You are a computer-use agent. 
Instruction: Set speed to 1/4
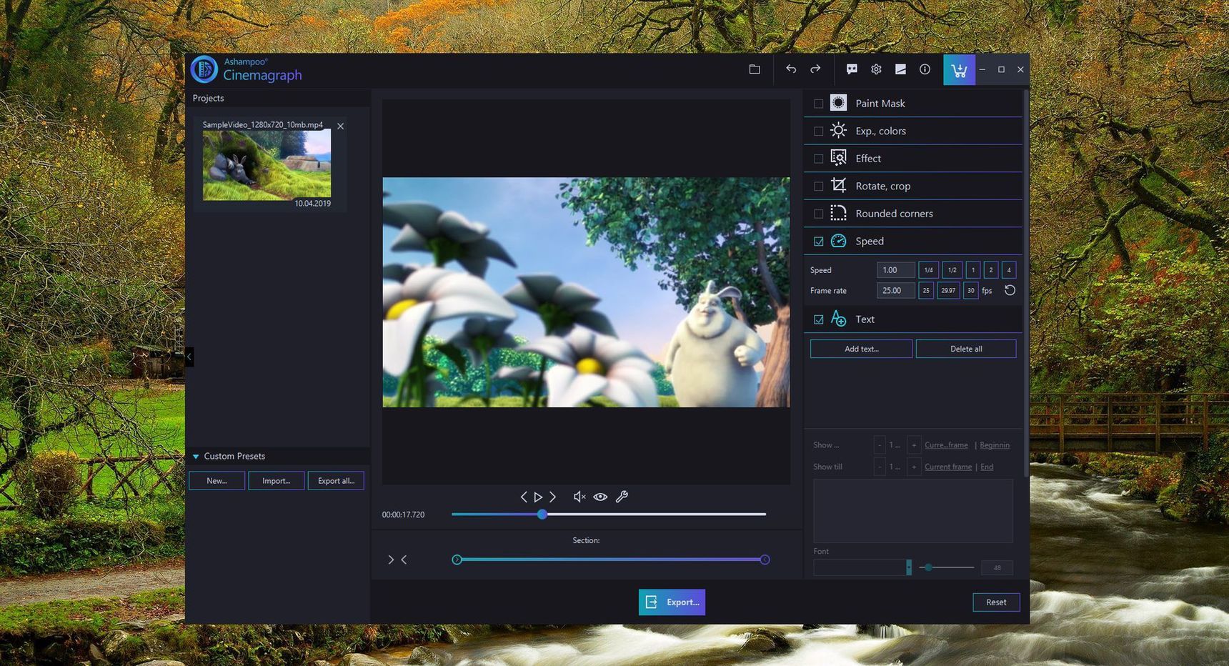pos(928,270)
